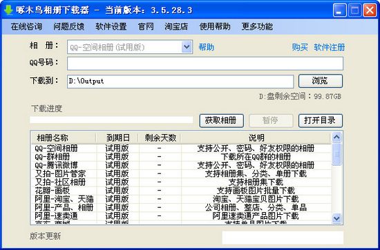Click the 下载到 path field

[x=180, y=81]
